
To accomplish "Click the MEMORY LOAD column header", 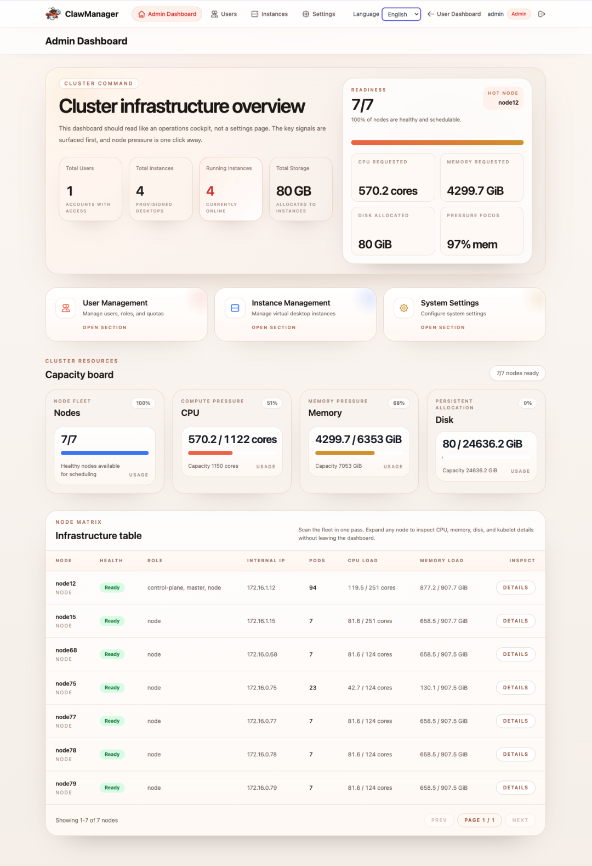I will (x=442, y=561).
